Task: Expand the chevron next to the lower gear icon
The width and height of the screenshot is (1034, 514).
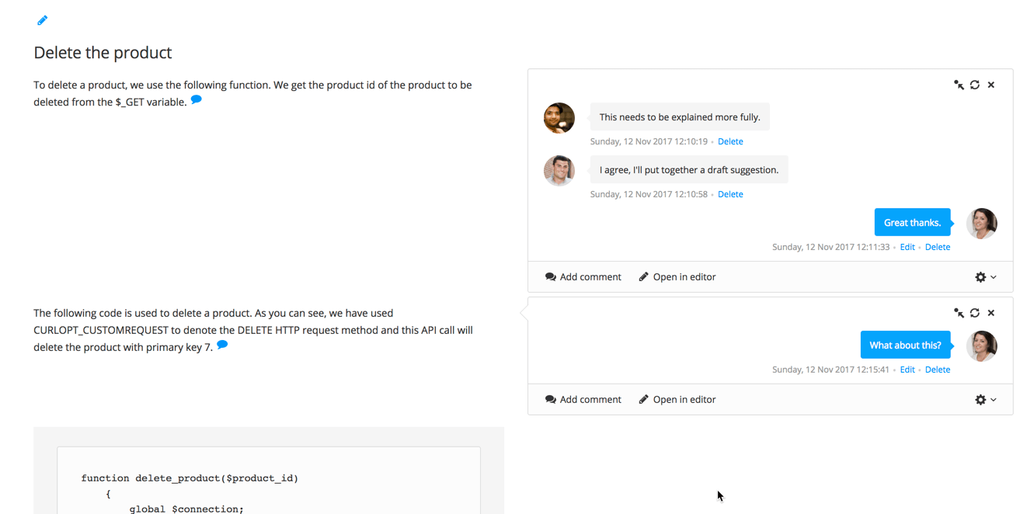Action: coord(993,400)
